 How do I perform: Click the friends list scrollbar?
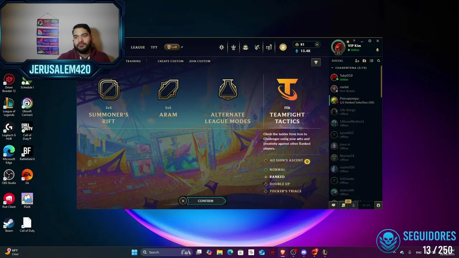click(381, 81)
